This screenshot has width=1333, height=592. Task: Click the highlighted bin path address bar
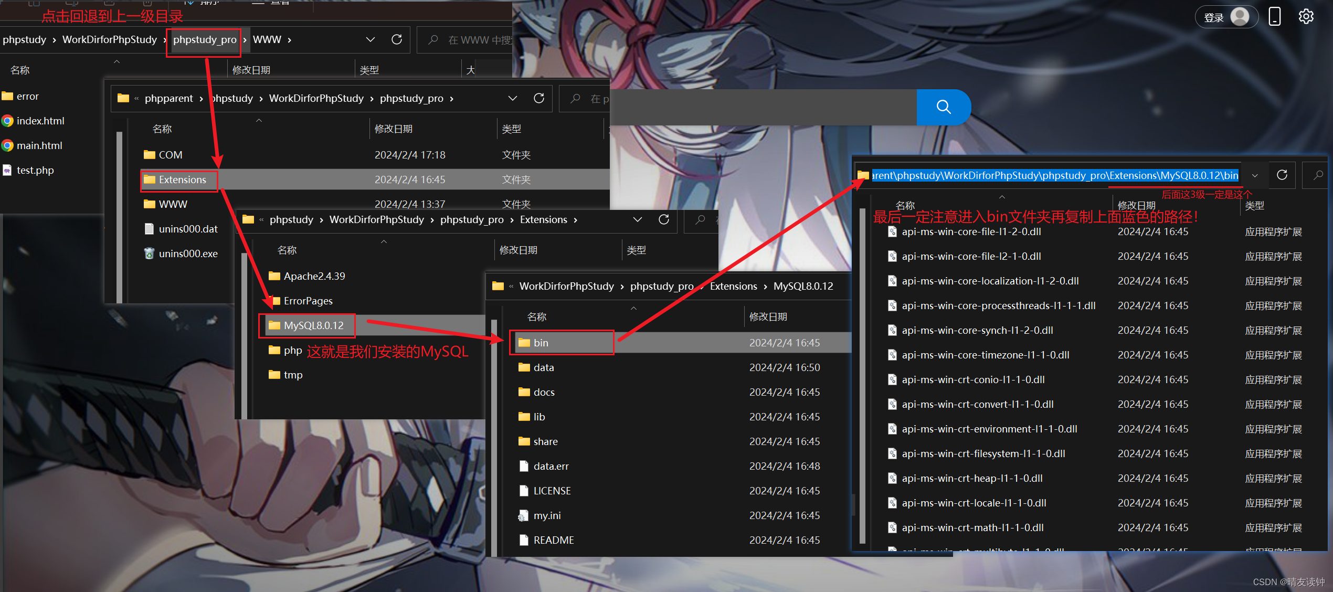pyautogui.click(x=1055, y=175)
